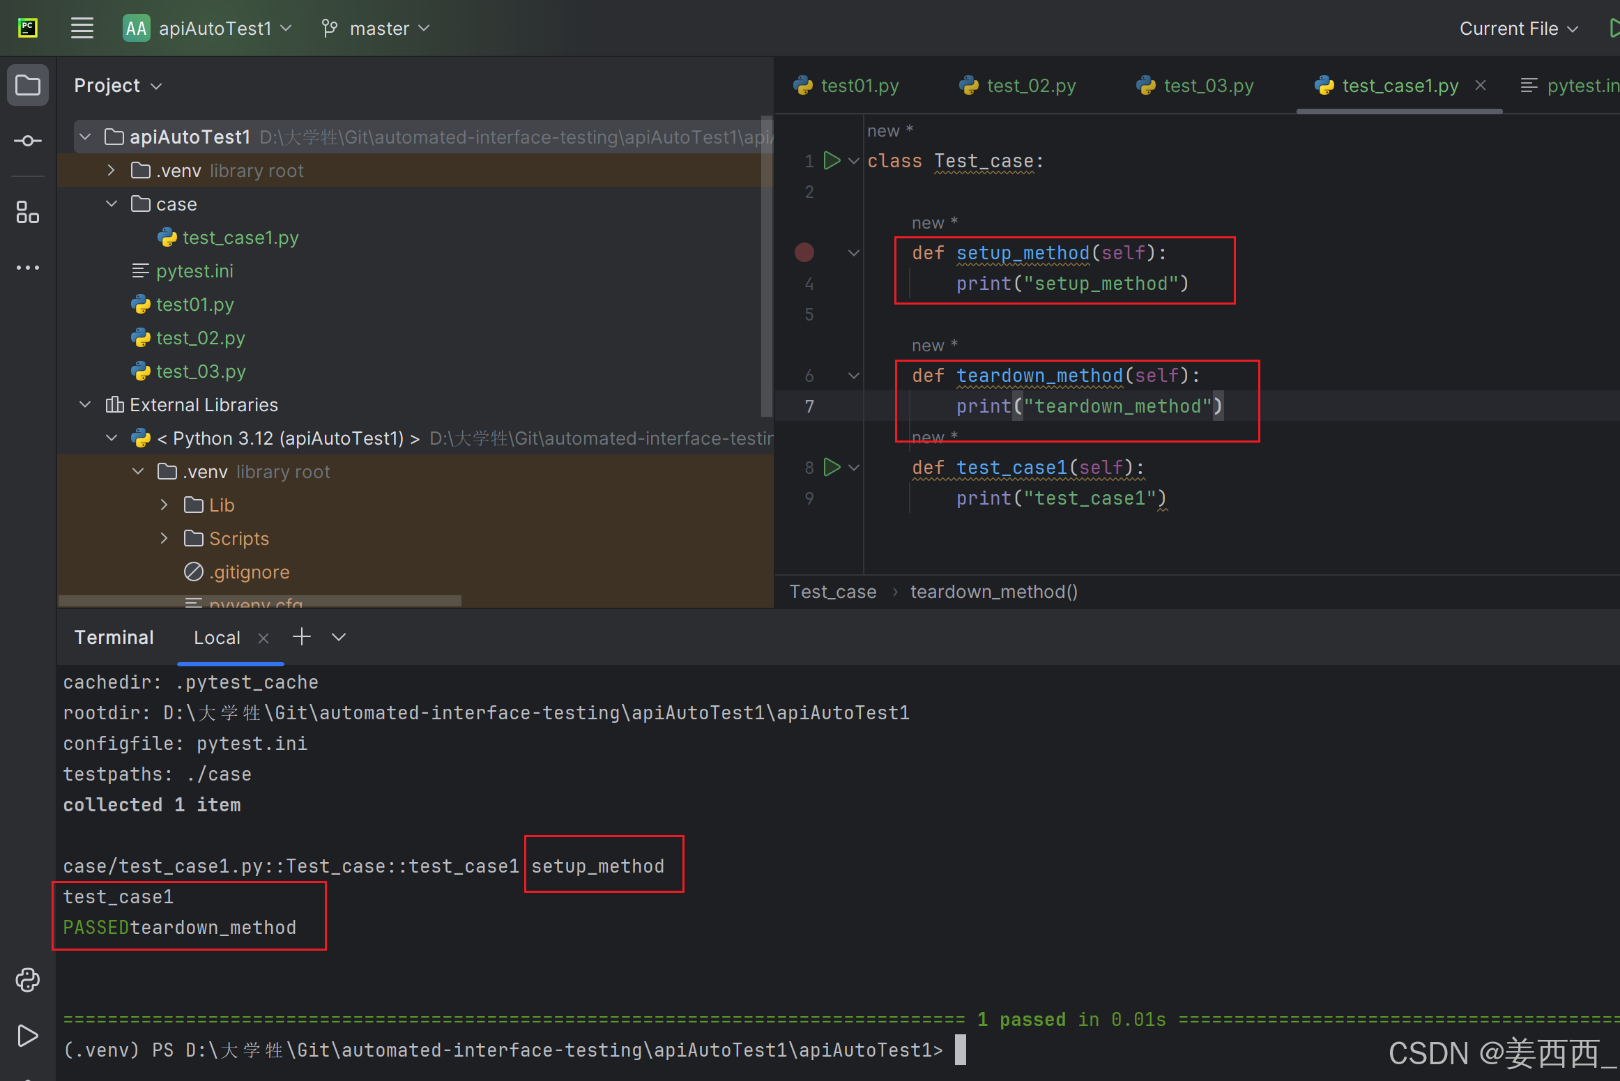Open the main hamburger menu
This screenshot has height=1081, width=1620.
82,29
